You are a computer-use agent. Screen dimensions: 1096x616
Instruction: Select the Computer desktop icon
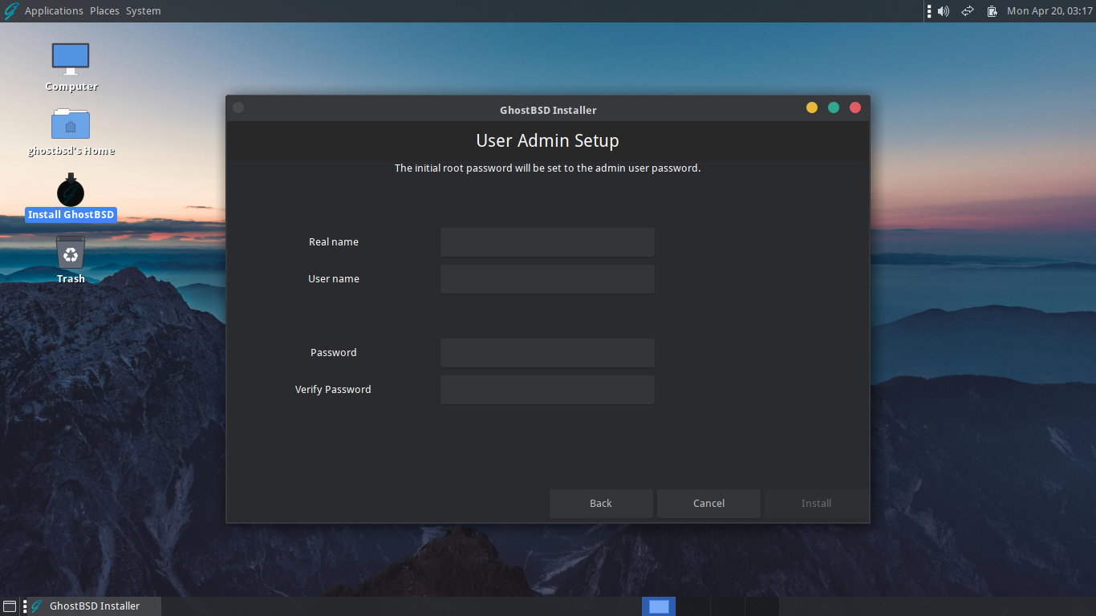point(71,67)
